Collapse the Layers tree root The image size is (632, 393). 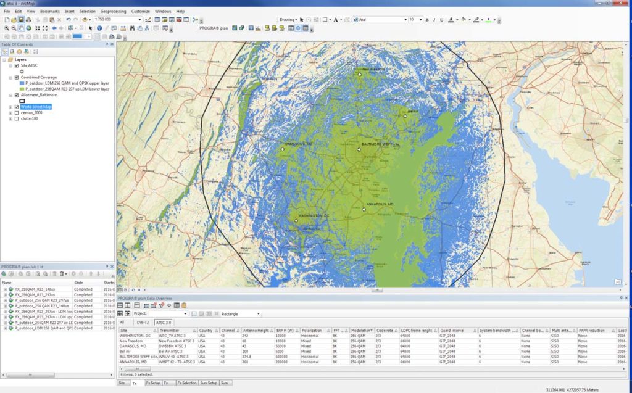point(4,60)
